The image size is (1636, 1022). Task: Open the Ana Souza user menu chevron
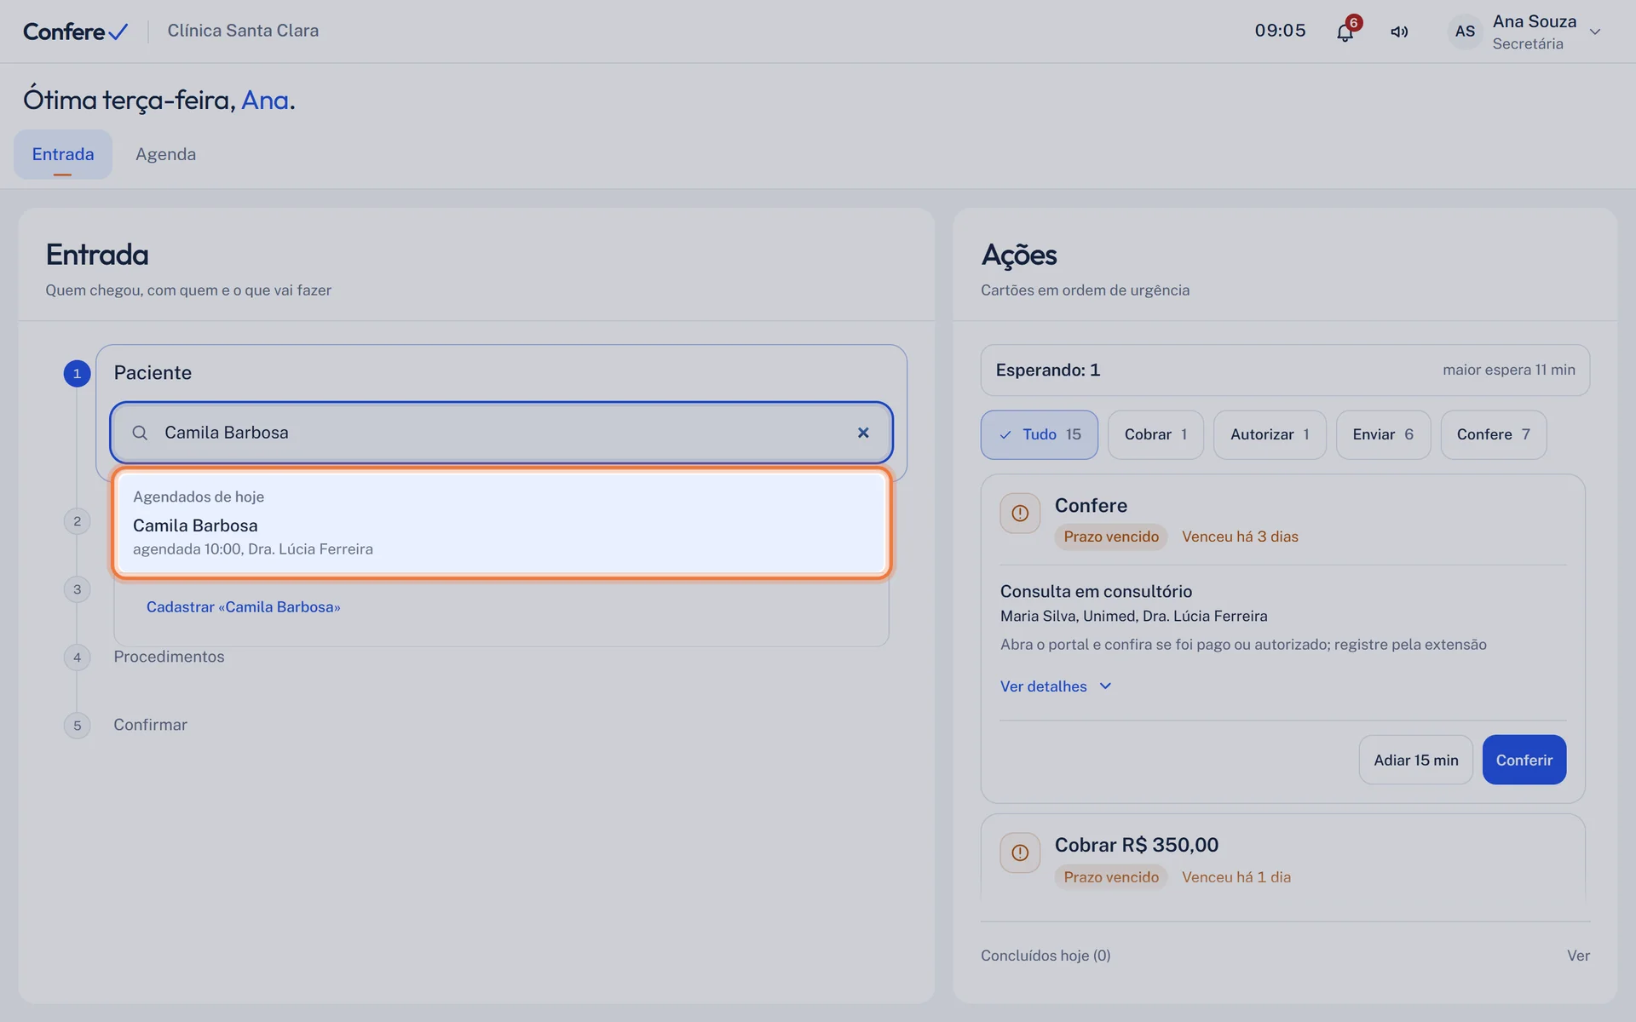tap(1595, 32)
